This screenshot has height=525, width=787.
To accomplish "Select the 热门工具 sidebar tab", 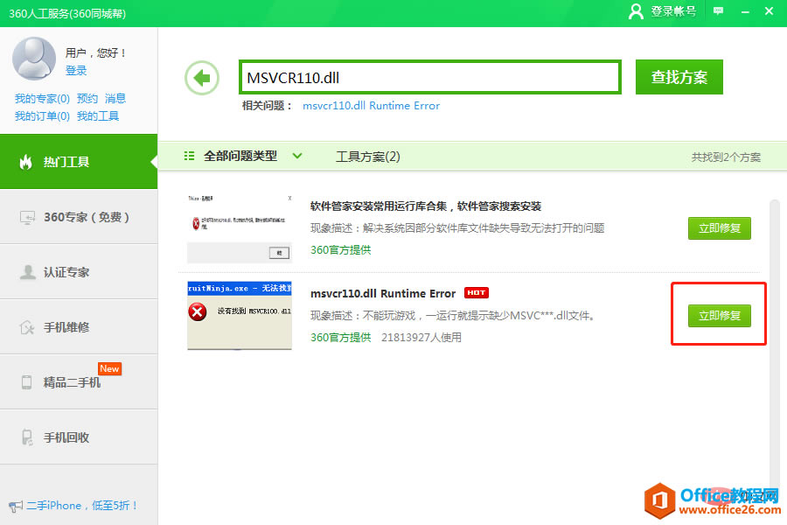I will point(79,162).
